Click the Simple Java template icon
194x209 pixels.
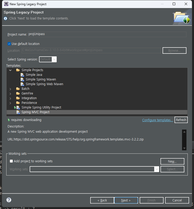point(22,75)
